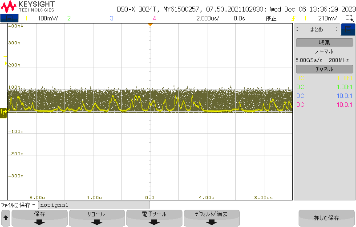Click the 収集 header button
The image size is (356, 227).
(324, 43)
